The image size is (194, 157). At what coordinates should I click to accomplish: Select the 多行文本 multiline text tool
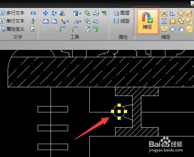(12, 13)
